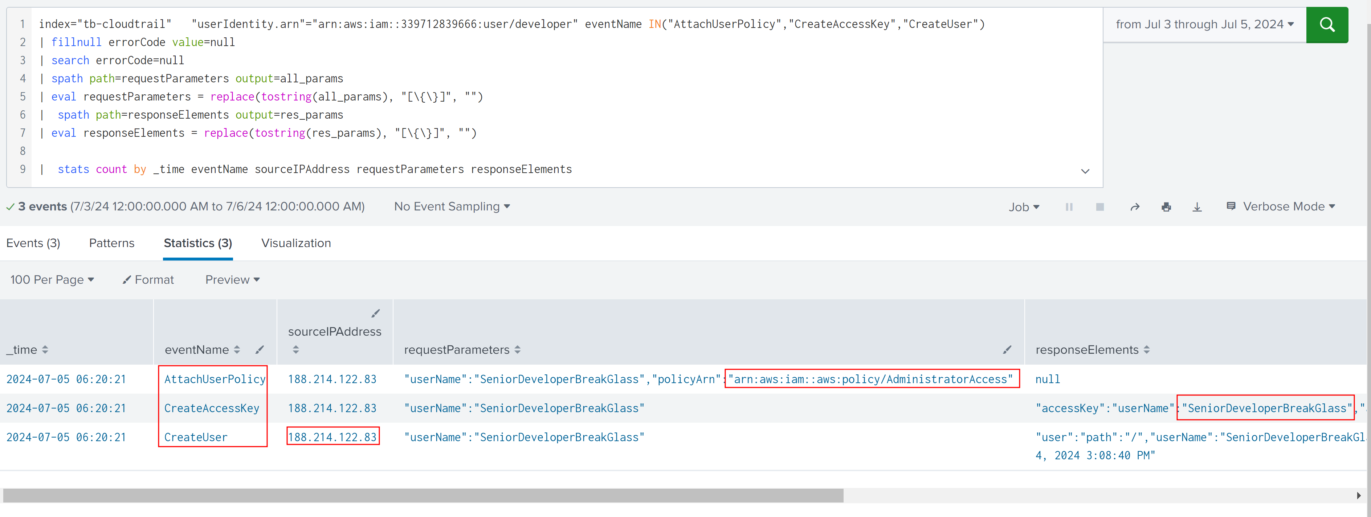
Task: Export results with the download icon
Action: (x=1197, y=207)
